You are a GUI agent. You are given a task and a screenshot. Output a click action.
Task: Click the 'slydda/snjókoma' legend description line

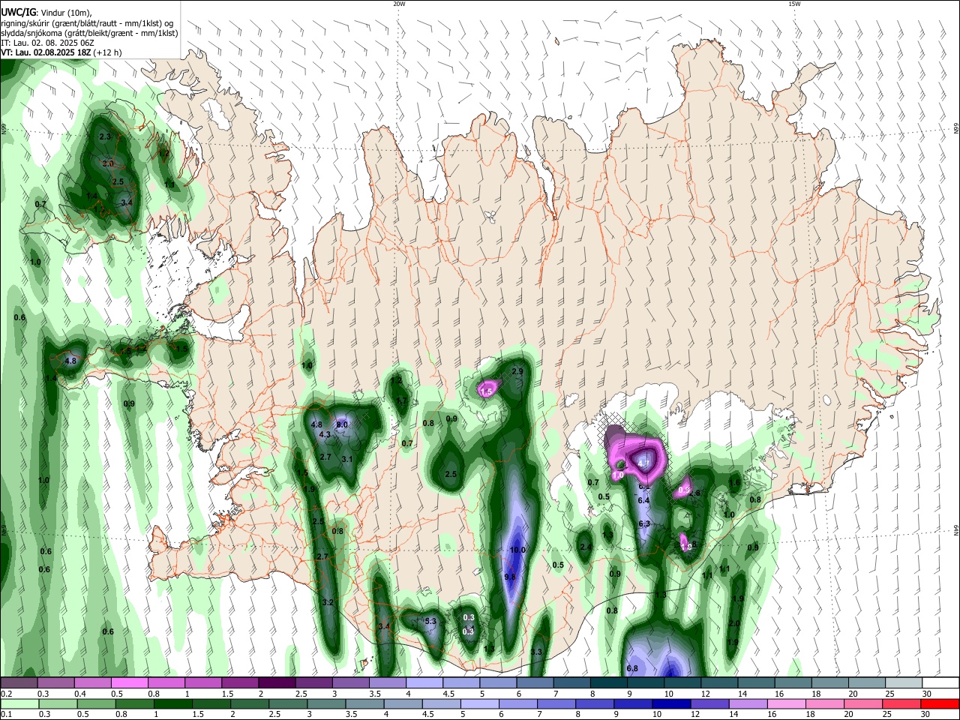coord(89,33)
